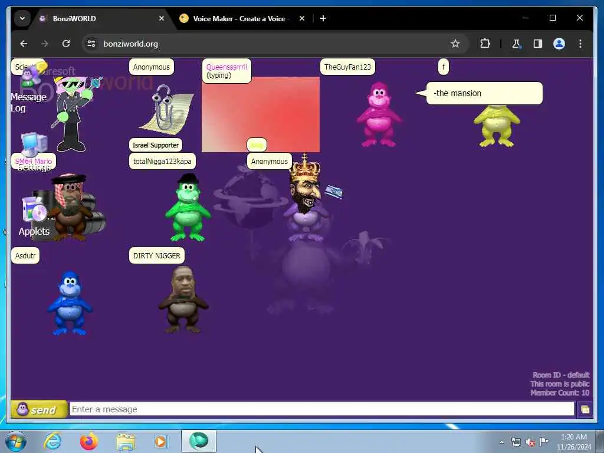The width and height of the screenshot is (604, 453).
Task: Select the crowned purple Bonzi character
Action: click(x=306, y=198)
